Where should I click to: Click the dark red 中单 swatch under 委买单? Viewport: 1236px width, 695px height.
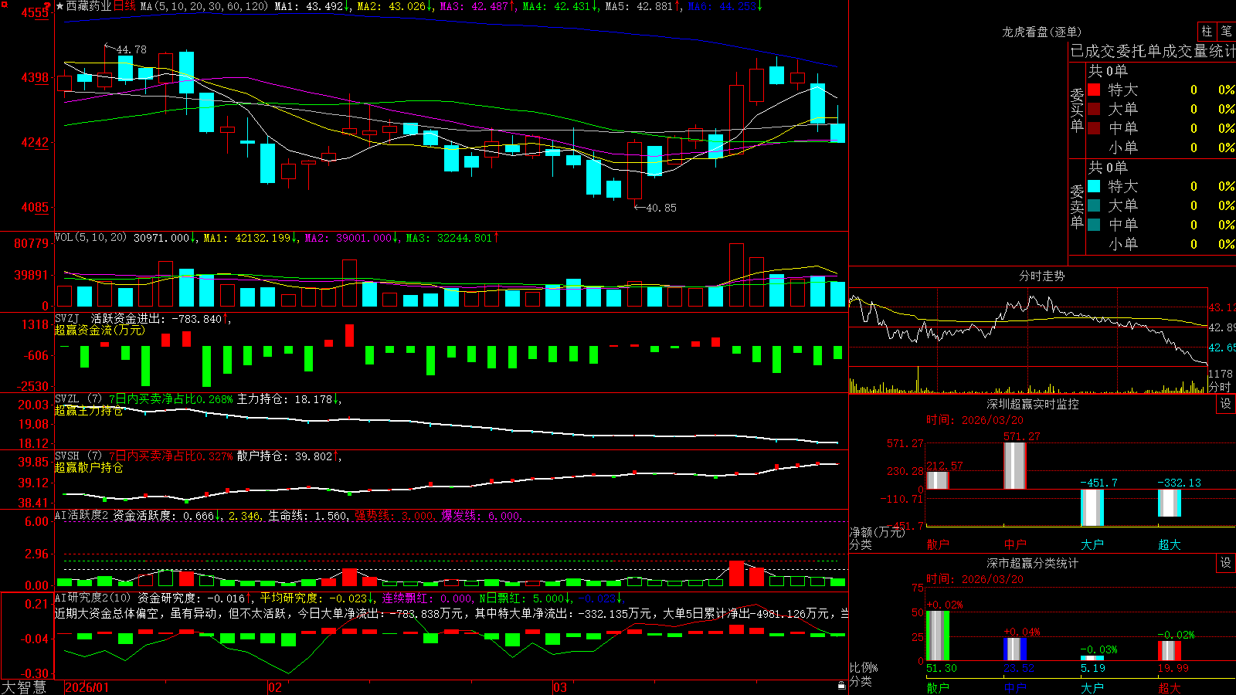pos(1094,128)
